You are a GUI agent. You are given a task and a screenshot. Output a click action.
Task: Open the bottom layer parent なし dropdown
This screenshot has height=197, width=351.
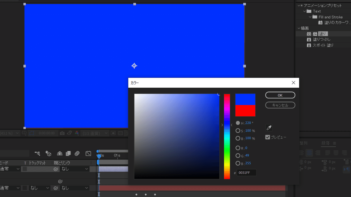point(75,188)
